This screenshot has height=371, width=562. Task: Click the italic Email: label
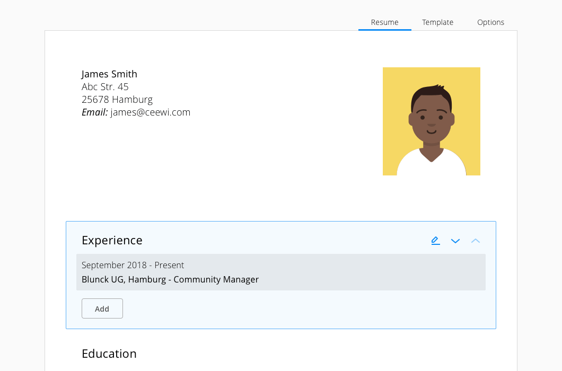point(95,112)
